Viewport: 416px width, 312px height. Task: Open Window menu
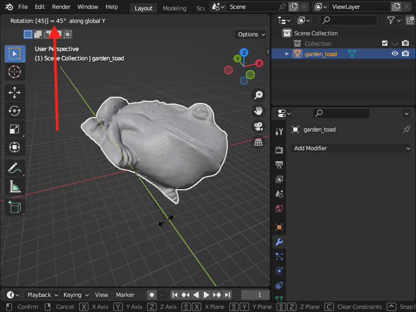point(87,7)
